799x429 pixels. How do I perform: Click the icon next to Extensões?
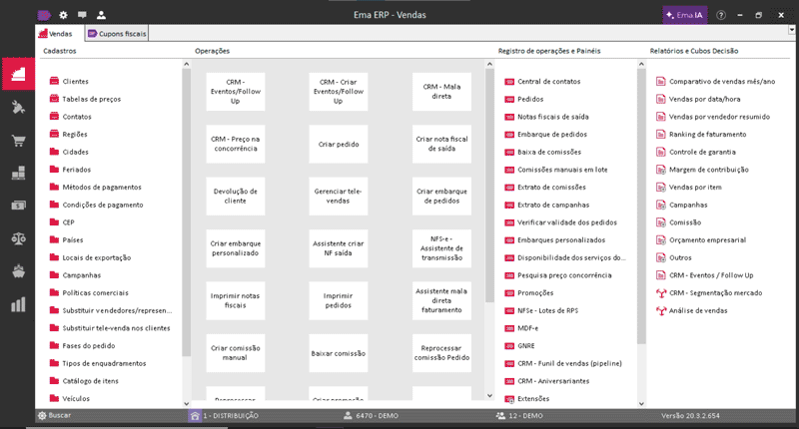coord(509,399)
